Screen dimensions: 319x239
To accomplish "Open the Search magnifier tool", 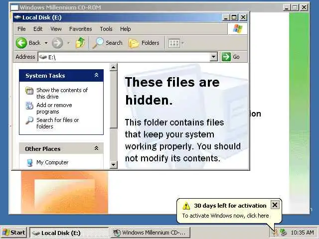I will point(98,43).
